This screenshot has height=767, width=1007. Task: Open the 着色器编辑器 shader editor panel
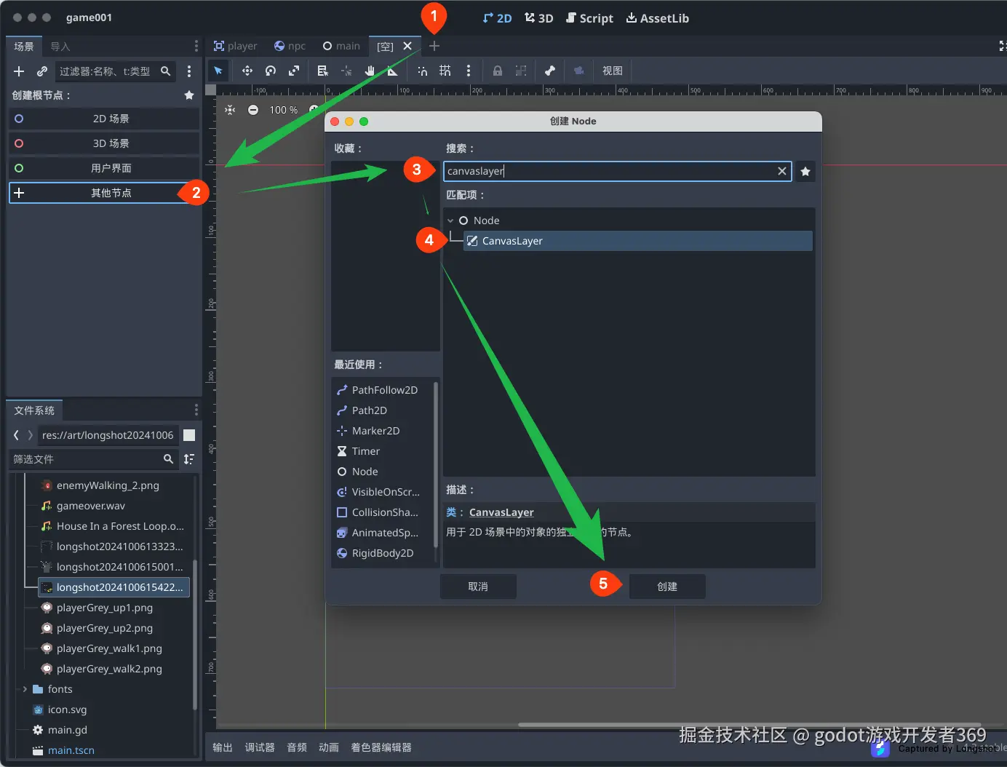point(381,747)
